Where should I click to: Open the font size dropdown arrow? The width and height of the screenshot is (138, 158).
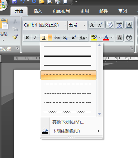click(84, 25)
